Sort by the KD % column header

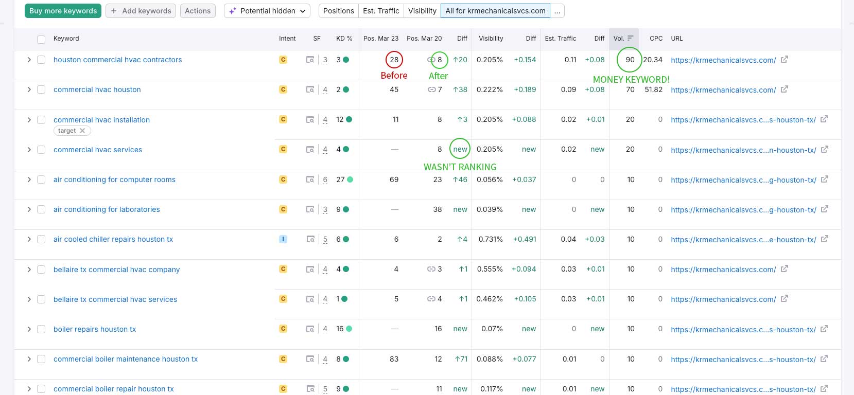[344, 39]
